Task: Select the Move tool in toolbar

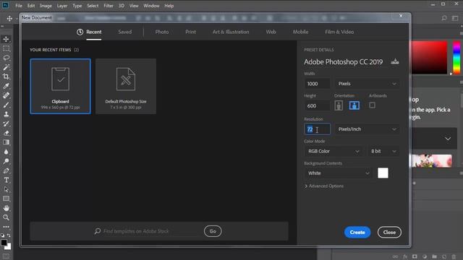Action: 6,39
